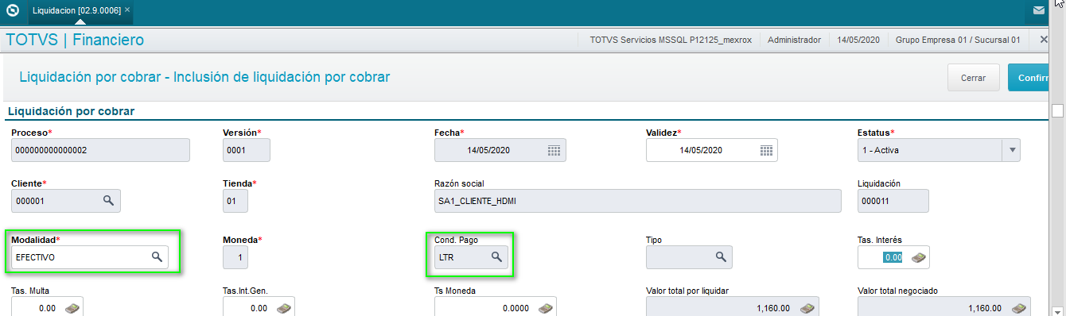Expand the Estatus dropdown
This screenshot has width=1066, height=316.
coord(1012,150)
